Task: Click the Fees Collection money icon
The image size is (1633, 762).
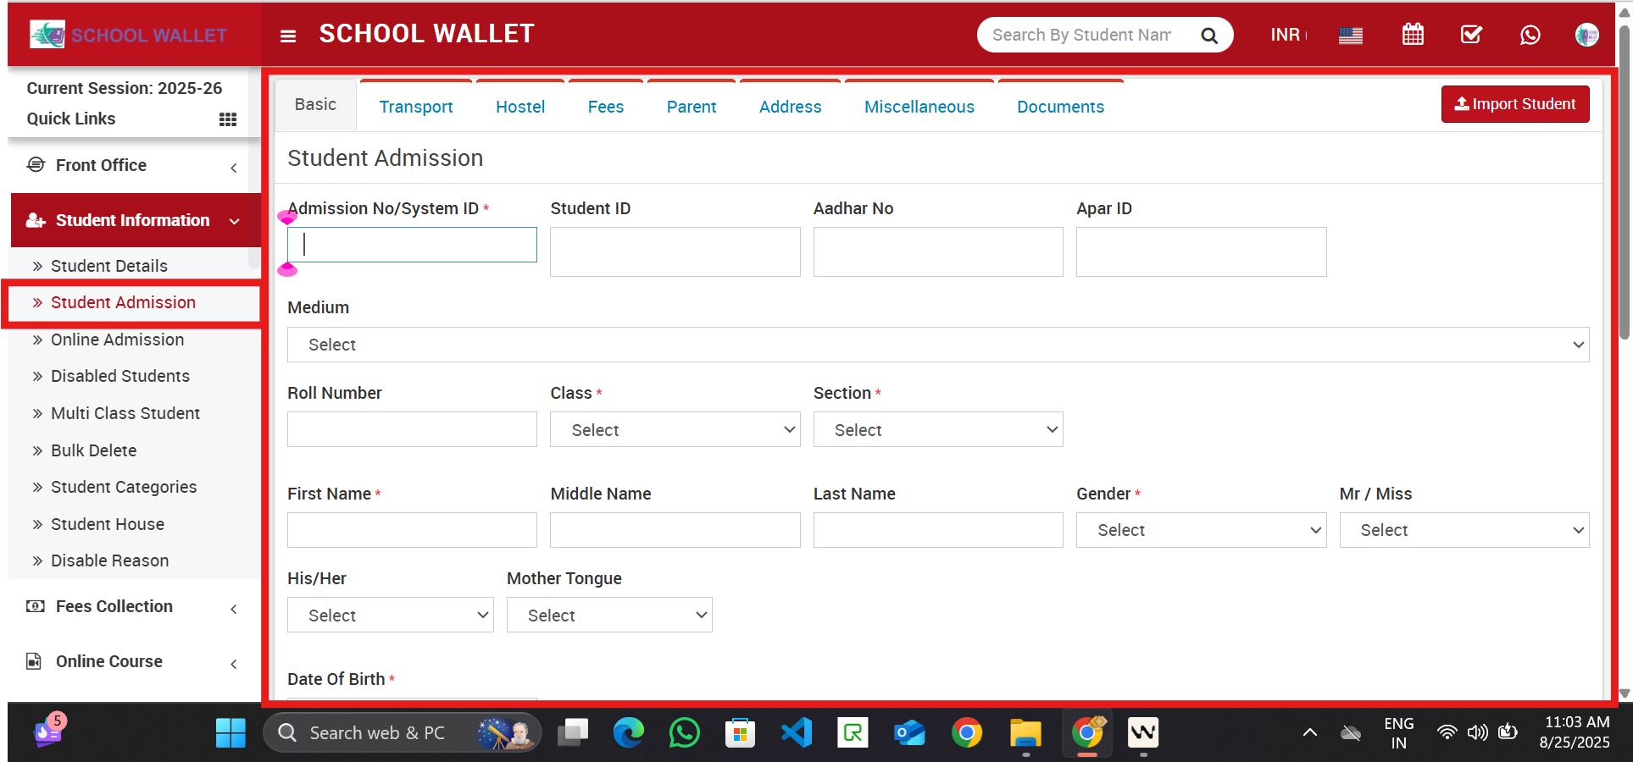Action: point(35,606)
